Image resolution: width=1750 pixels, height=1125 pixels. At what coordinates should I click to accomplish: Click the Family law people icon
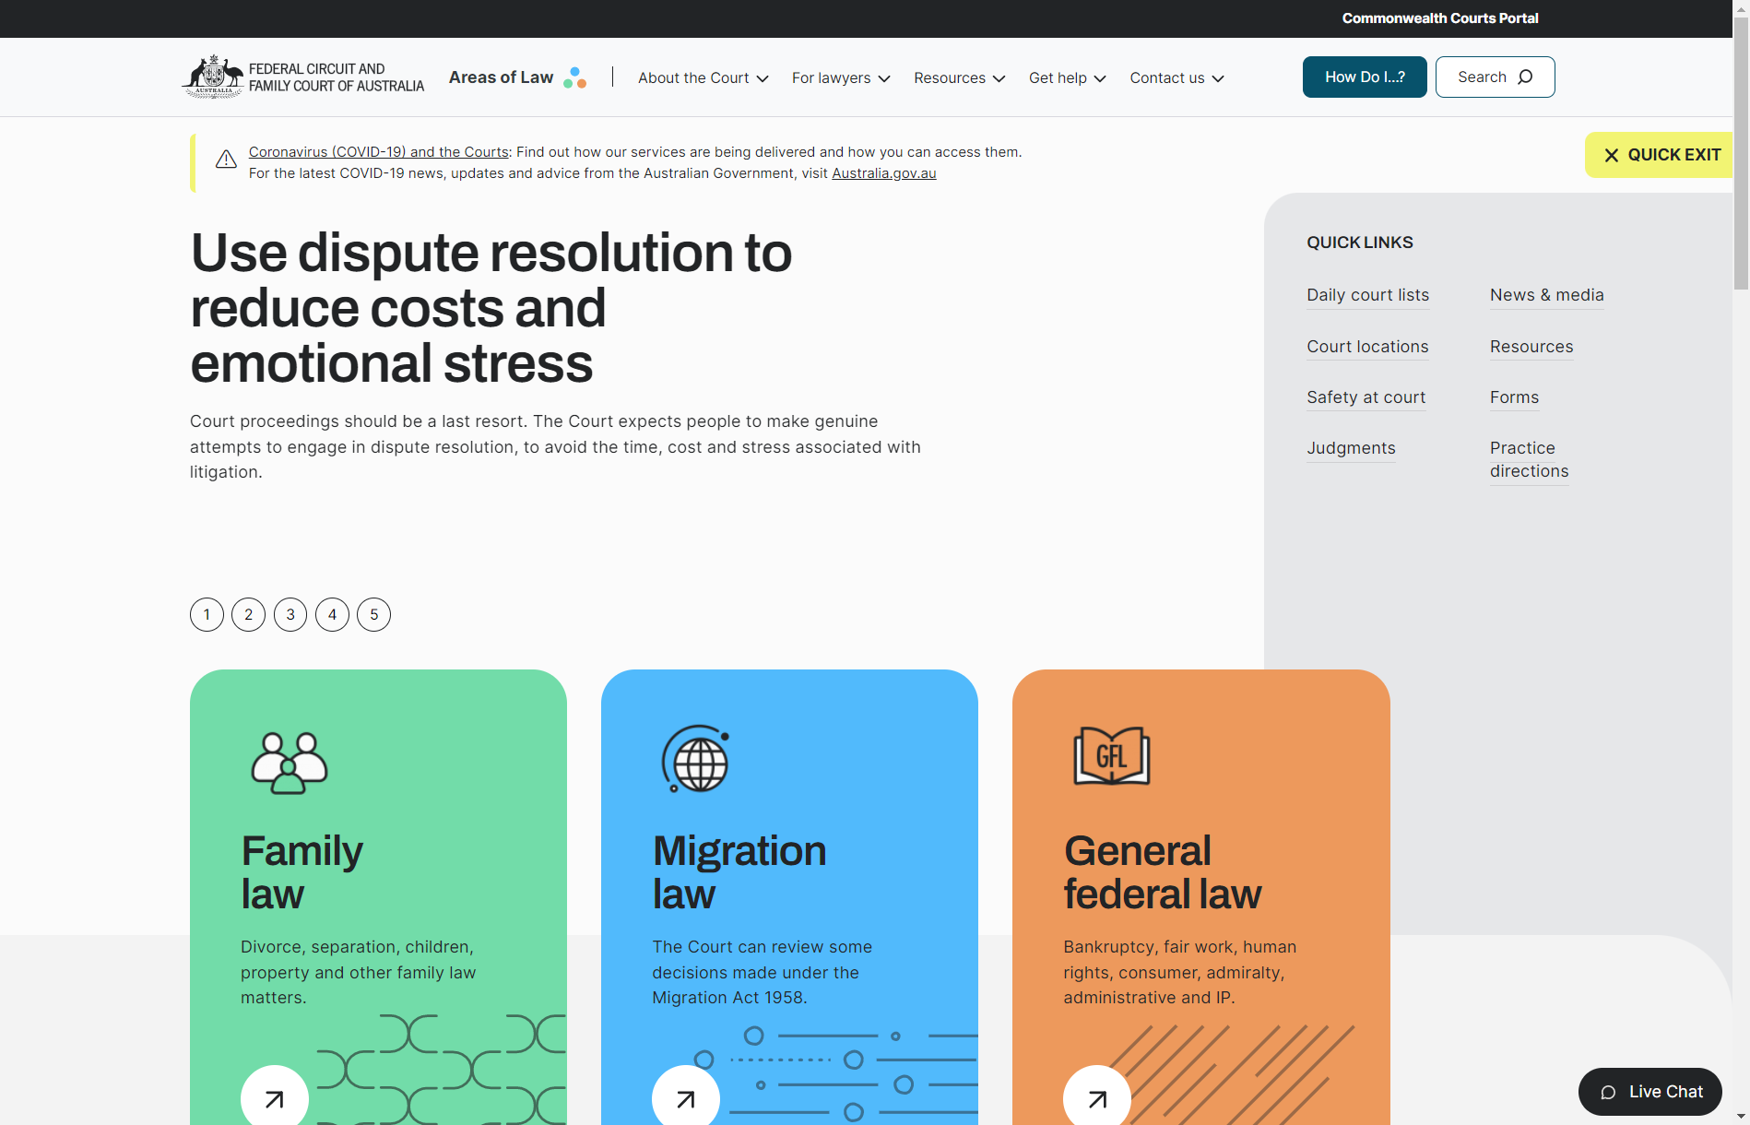point(290,763)
